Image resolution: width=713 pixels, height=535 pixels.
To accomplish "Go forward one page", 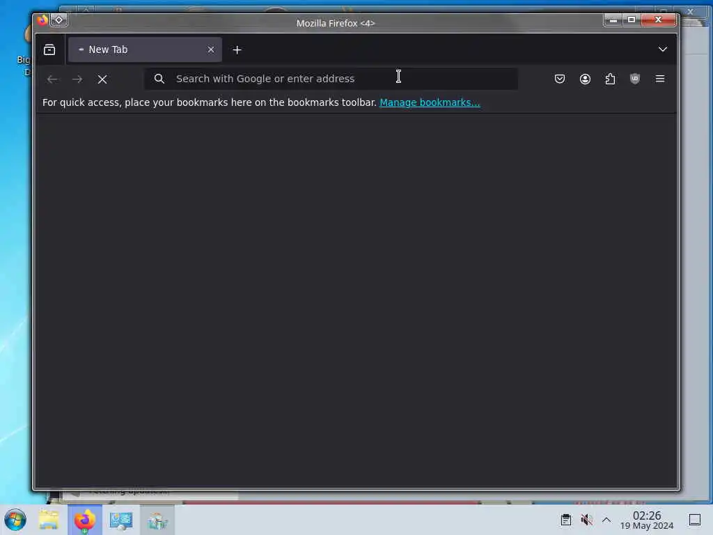I will coord(77,79).
